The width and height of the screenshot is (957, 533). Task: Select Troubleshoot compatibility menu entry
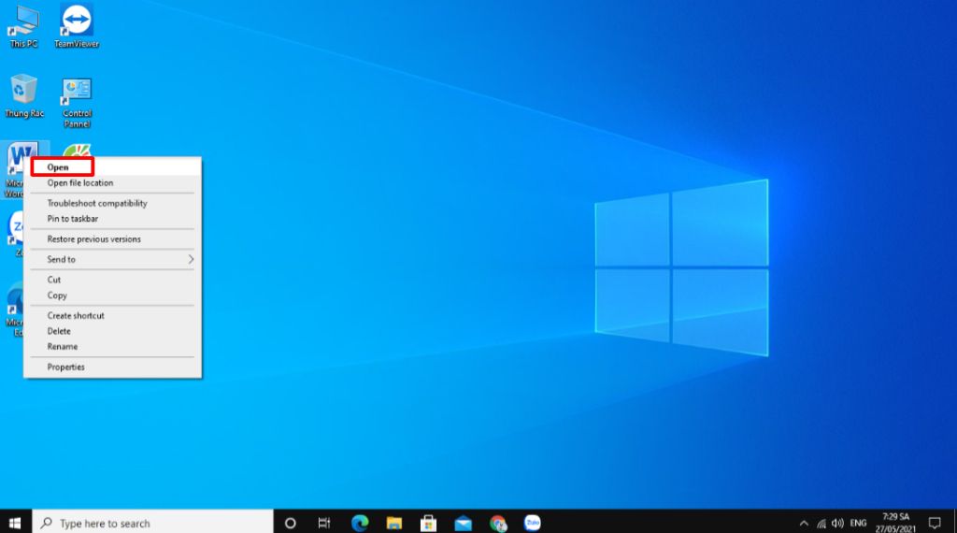(112, 203)
